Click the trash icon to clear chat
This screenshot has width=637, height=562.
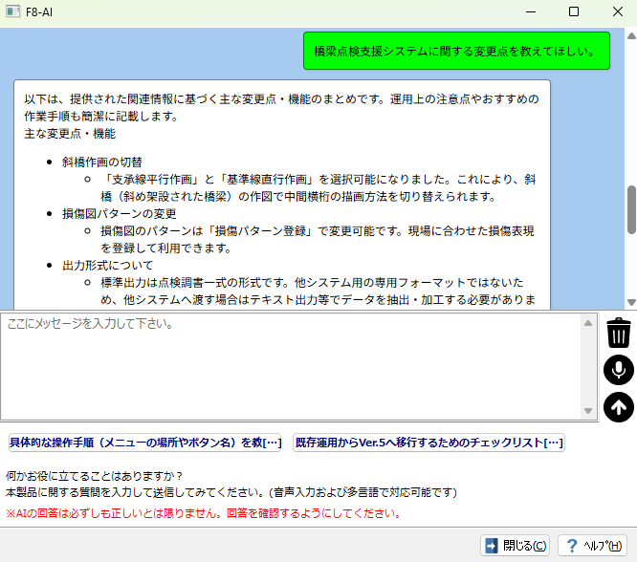coord(618,333)
